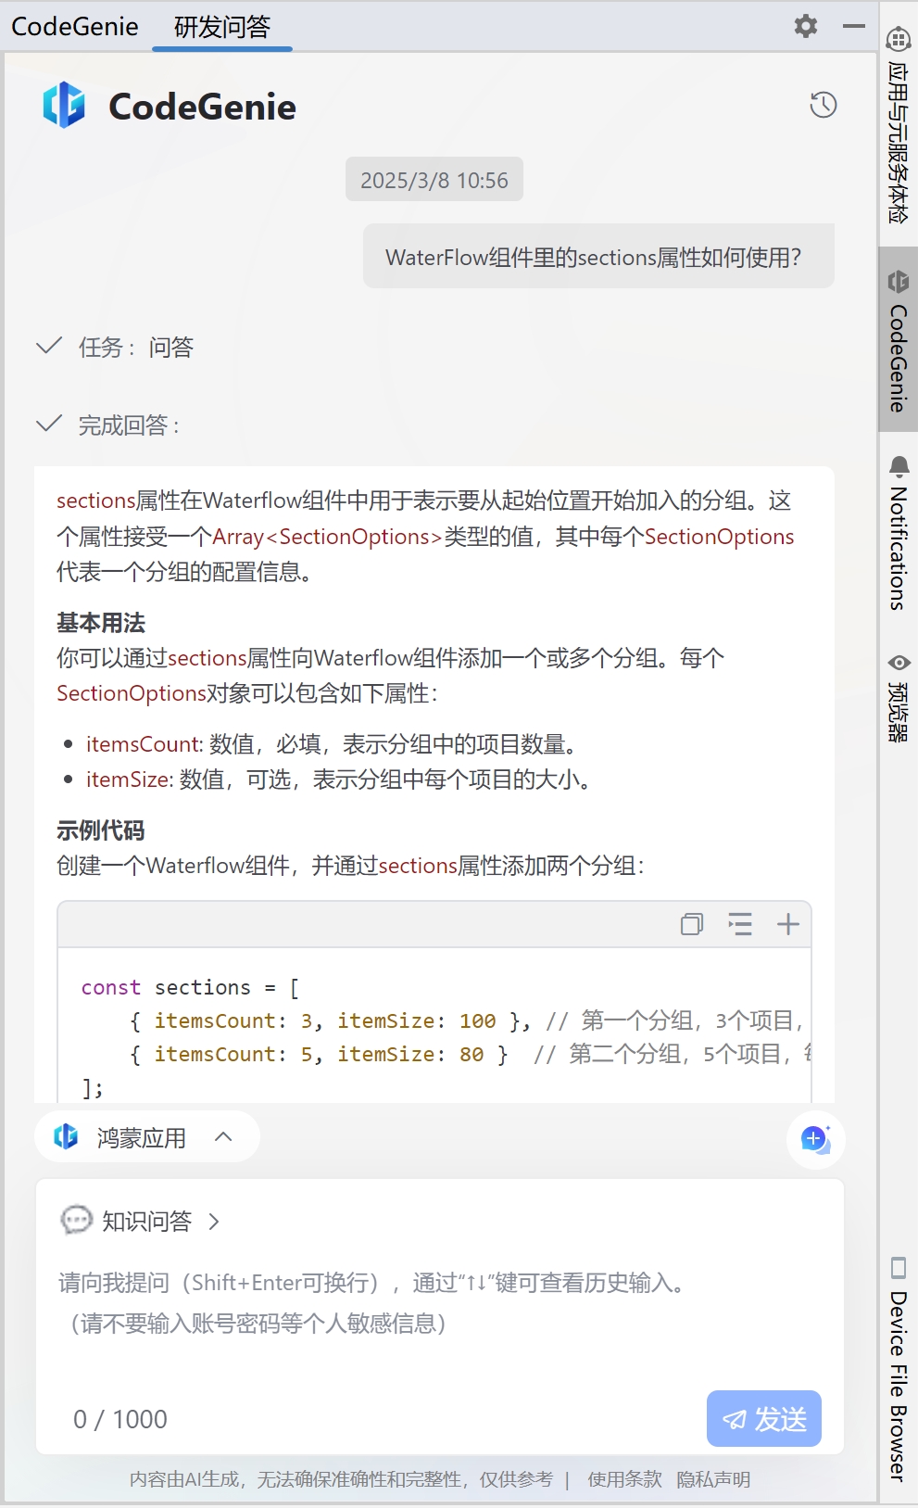Click the WaterFlow question message bubble
This screenshot has width=918, height=1508.
598,257
